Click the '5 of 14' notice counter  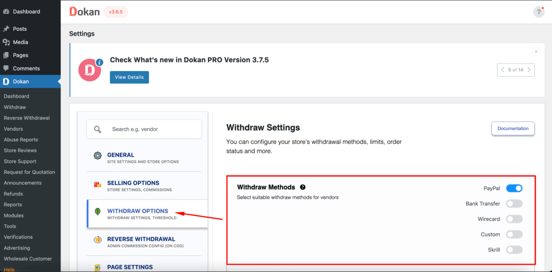516,69
